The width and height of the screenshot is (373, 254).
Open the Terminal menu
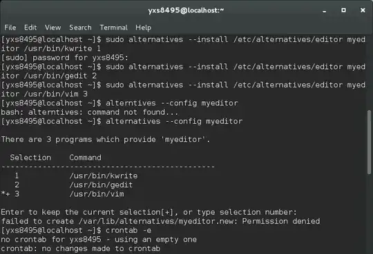click(113, 28)
